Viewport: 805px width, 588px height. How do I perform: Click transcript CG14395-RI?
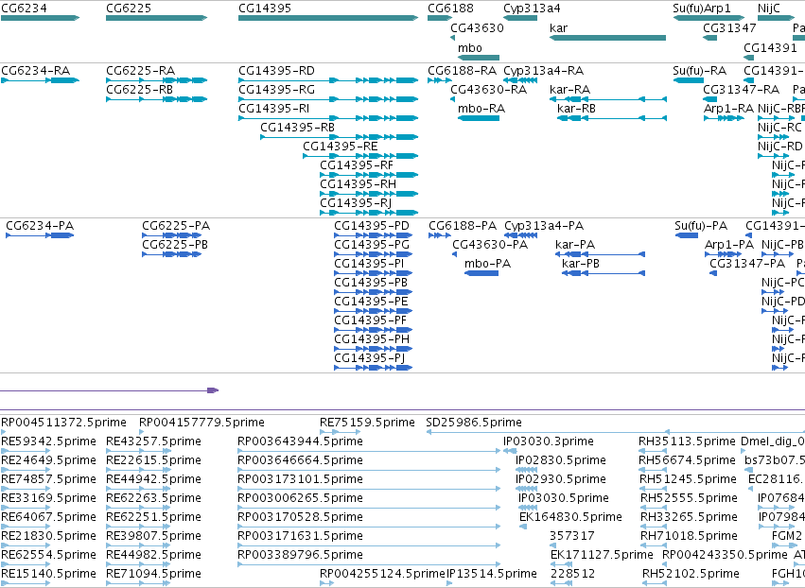pos(274,109)
